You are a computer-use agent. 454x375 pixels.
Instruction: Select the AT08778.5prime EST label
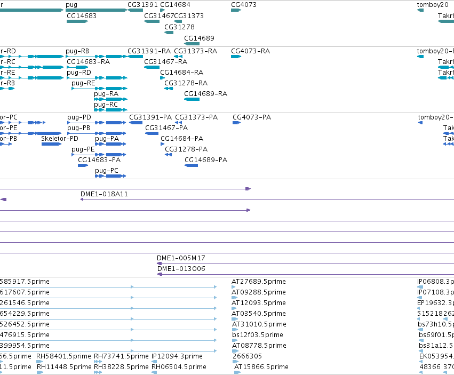259,346
